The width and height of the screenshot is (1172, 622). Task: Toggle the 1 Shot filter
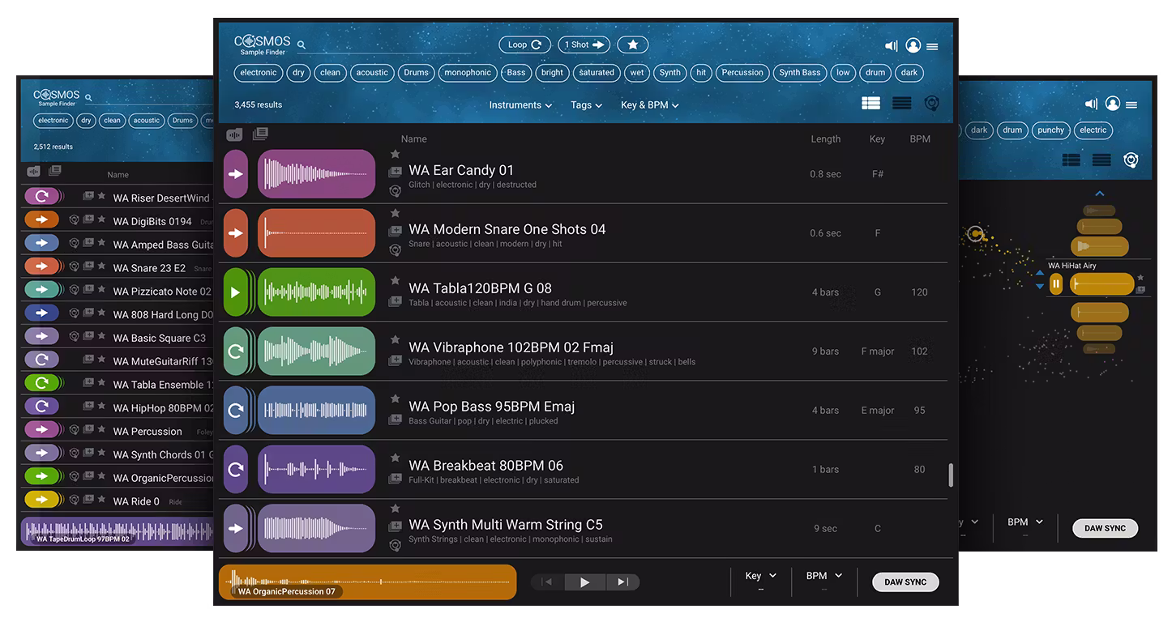coord(584,45)
